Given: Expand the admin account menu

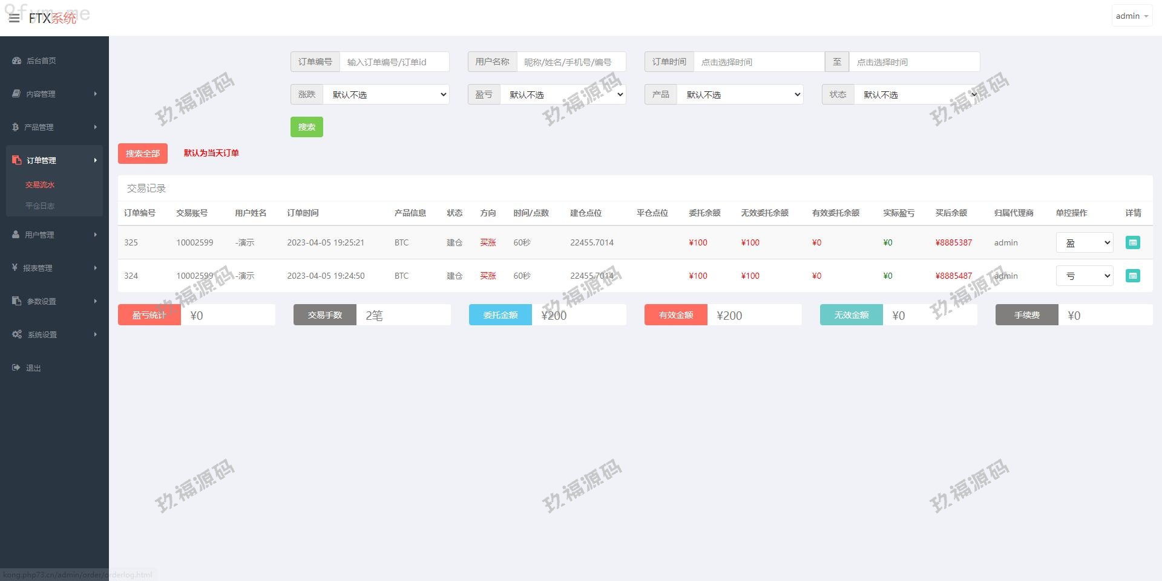Looking at the screenshot, I should click(1131, 16).
